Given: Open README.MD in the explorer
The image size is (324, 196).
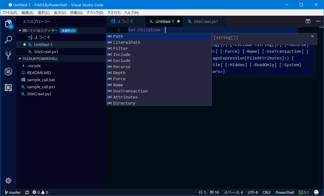Looking at the screenshot, I should (x=61, y=73).
